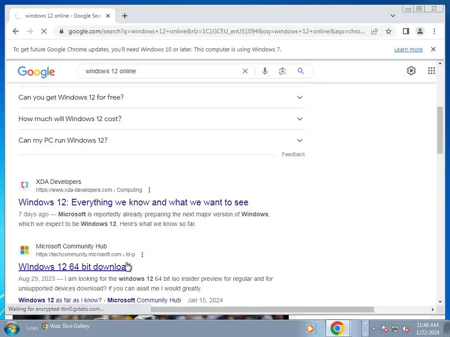Open the taskbar clock and date
This screenshot has width=450, height=337.
pyautogui.click(x=428, y=329)
